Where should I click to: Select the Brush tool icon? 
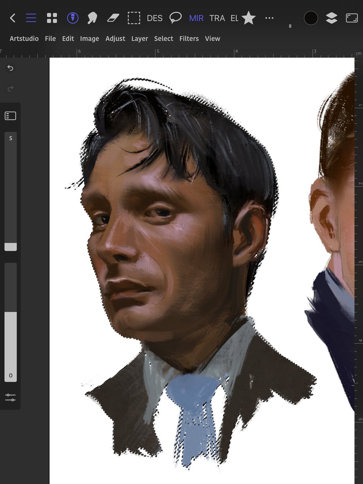(73, 18)
